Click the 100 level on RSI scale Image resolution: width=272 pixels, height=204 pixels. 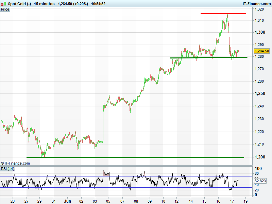click(x=258, y=168)
